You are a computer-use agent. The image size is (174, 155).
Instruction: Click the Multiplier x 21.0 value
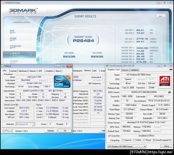coord(24,111)
